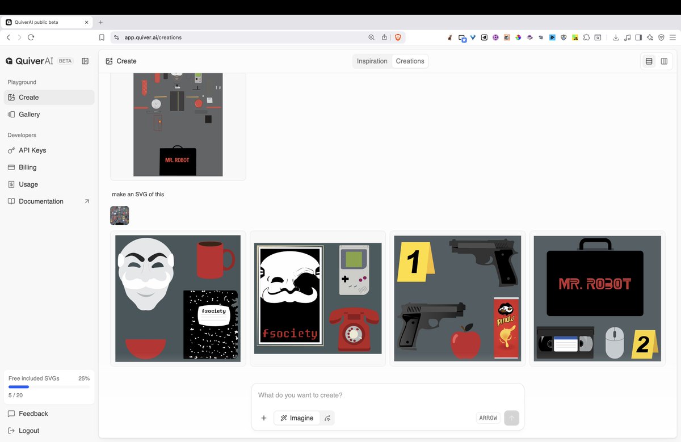681x442 pixels.
Task: Click the zoom magnifier icon in address bar
Action: pyautogui.click(x=372, y=37)
